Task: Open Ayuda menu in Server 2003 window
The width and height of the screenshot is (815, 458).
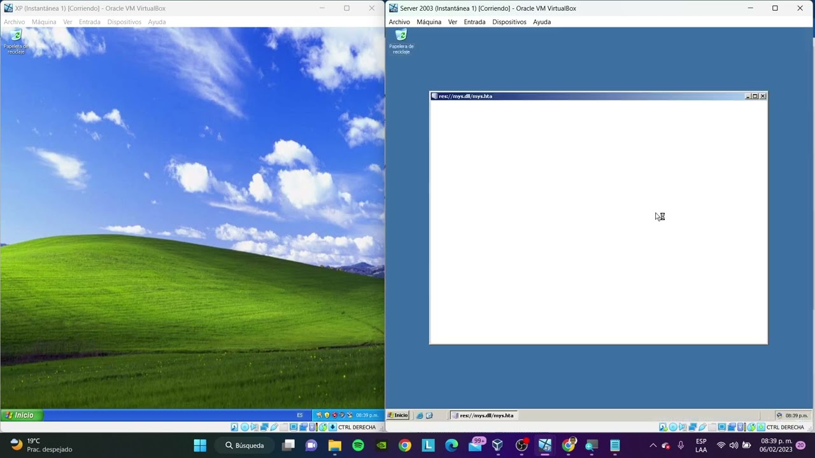Action: click(542, 22)
